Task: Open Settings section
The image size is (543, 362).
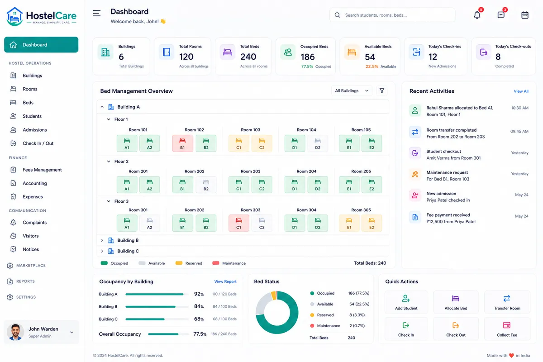Action: point(26,297)
